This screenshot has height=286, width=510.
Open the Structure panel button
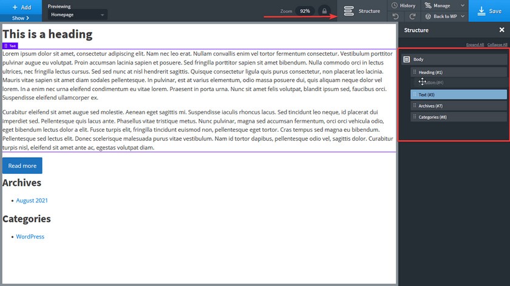coord(362,11)
